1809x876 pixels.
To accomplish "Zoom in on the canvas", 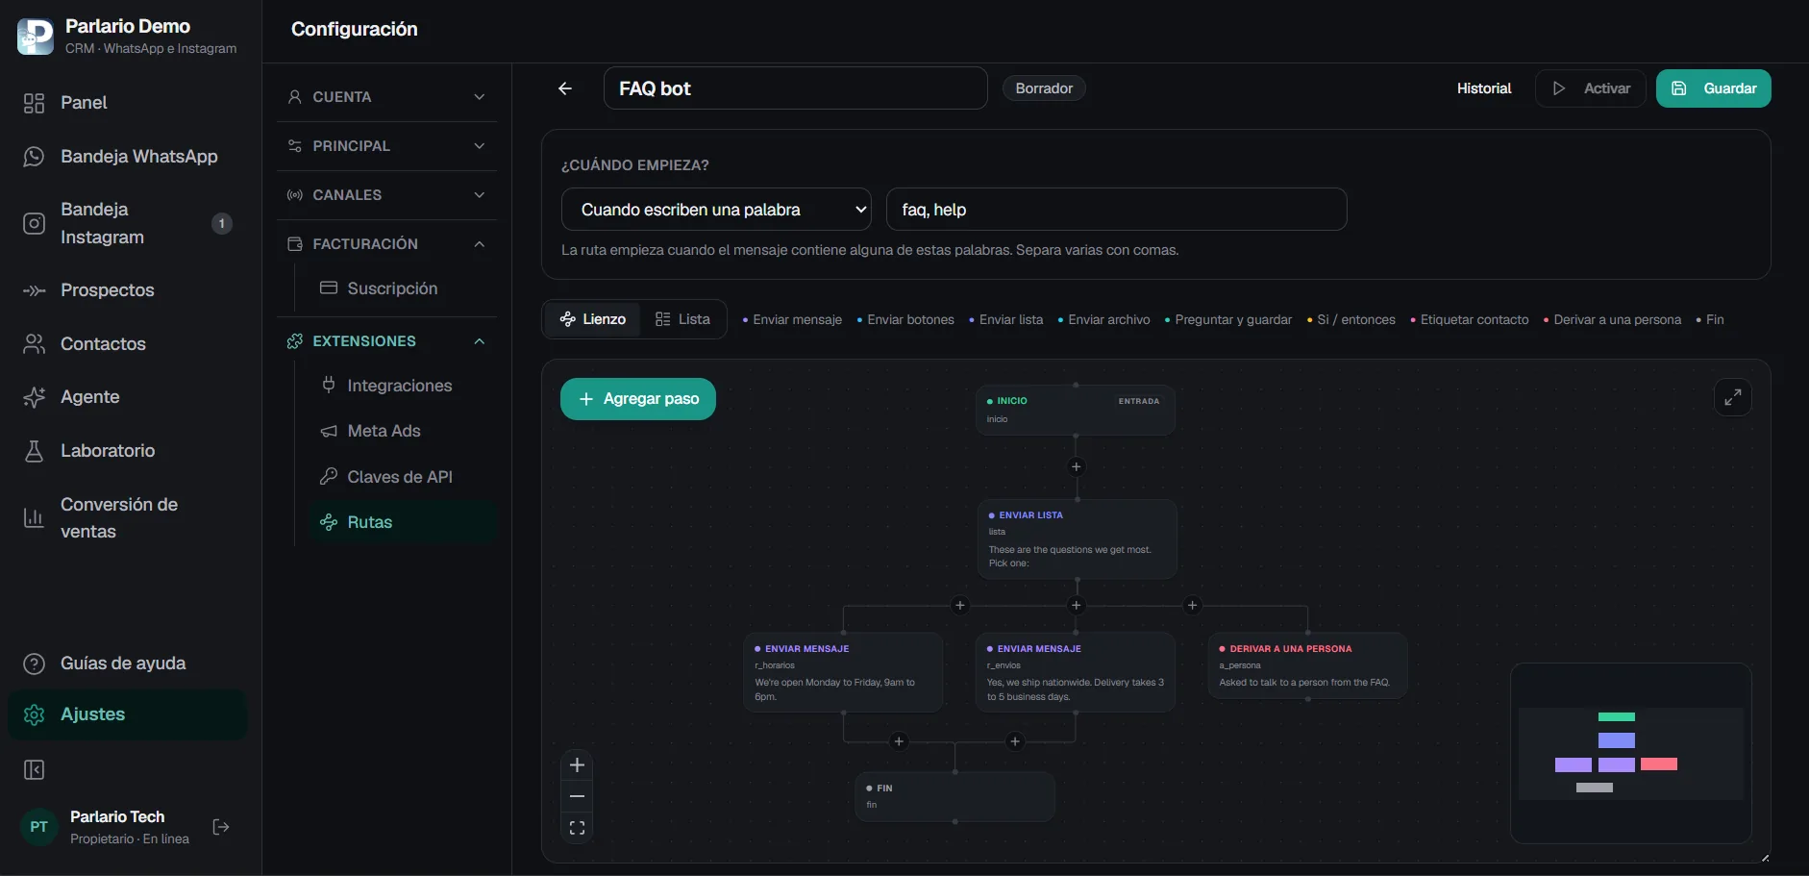I will click(577, 765).
